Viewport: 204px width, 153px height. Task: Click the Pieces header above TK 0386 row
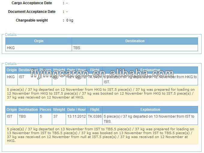pos(45,110)
